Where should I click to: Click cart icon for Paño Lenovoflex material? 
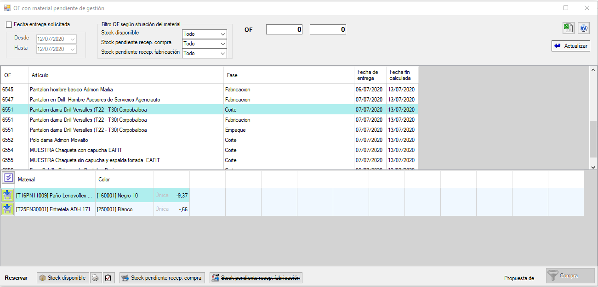[x=7, y=195]
